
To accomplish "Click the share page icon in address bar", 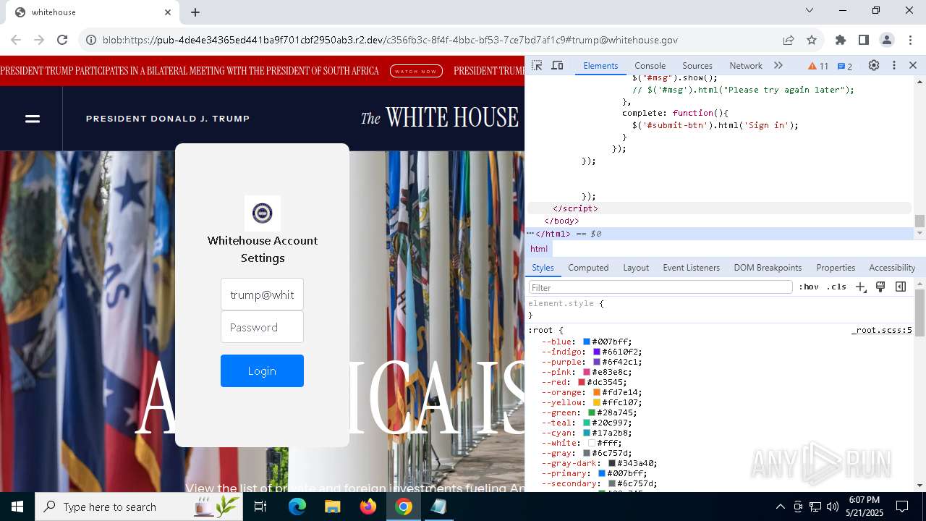I will (x=789, y=40).
